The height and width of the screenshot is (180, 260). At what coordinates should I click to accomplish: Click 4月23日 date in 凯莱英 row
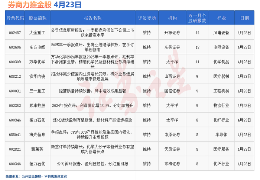click(x=244, y=149)
